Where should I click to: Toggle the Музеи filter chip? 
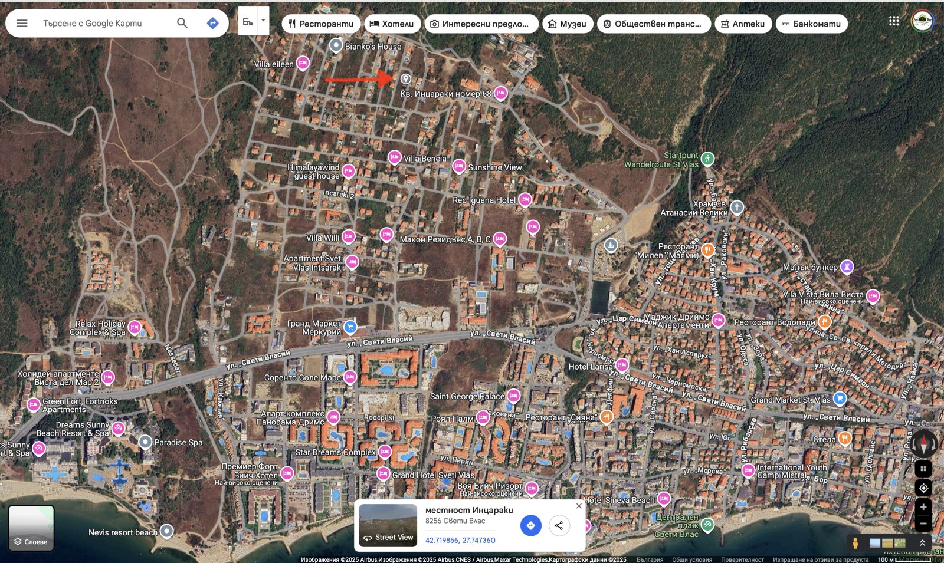[567, 24]
